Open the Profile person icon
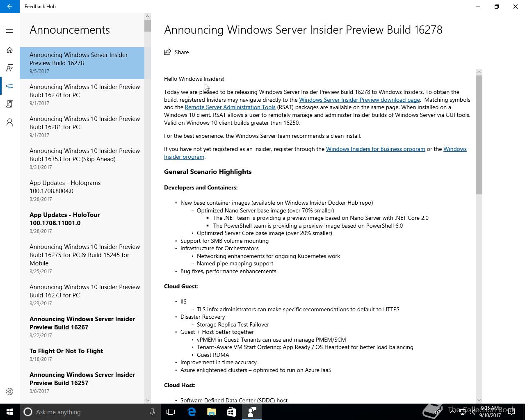This screenshot has height=420, width=525. coord(10,122)
